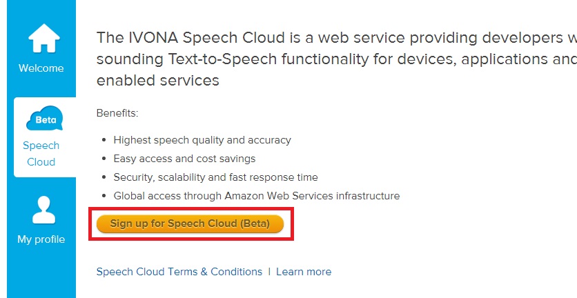Open Speech Cloud Terms & Conditions link
Image resolution: width=577 pixels, height=298 pixels.
coord(179,272)
